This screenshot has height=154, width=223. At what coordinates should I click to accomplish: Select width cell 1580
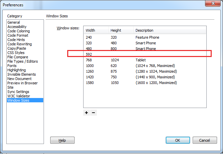[x=90, y=83]
